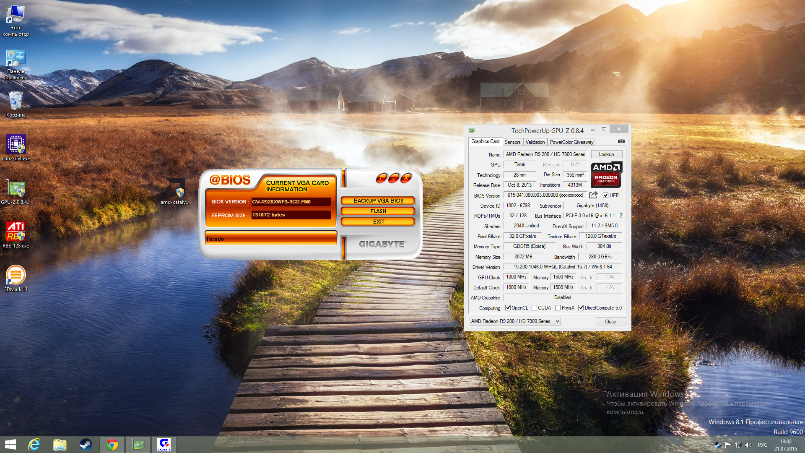Click the Google Chrome taskbar icon

[x=112, y=444]
